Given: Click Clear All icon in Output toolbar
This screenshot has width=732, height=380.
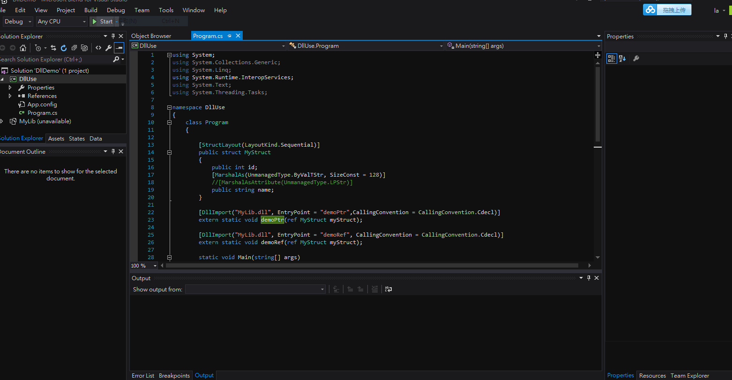Looking at the screenshot, I should click(374, 290).
